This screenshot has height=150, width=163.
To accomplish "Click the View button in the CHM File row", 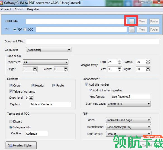I will coord(142,21).
